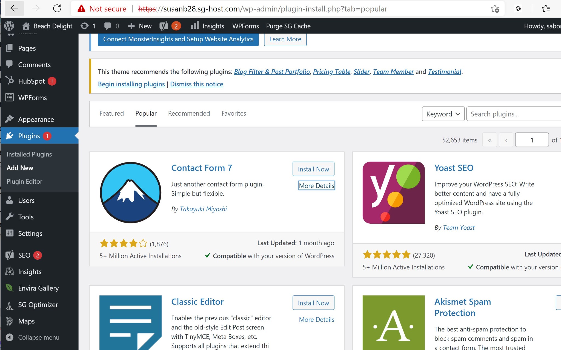This screenshot has height=350, width=561.
Task: Switch to the Featured tab
Action: pyautogui.click(x=111, y=113)
